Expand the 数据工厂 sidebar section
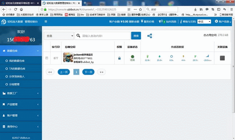The width and height of the screenshot is (235, 140). pyautogui.click(x=21, y=93)
